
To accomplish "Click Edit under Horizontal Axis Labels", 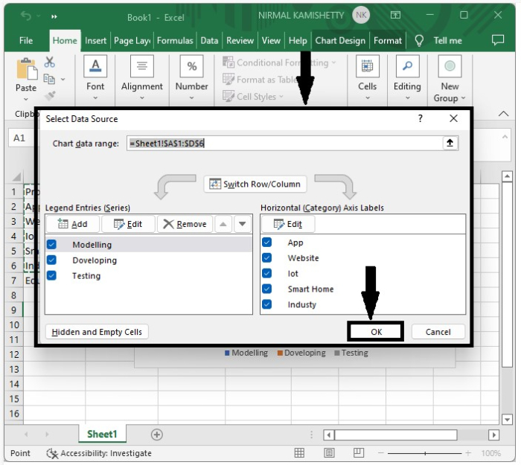I will 288,224.
